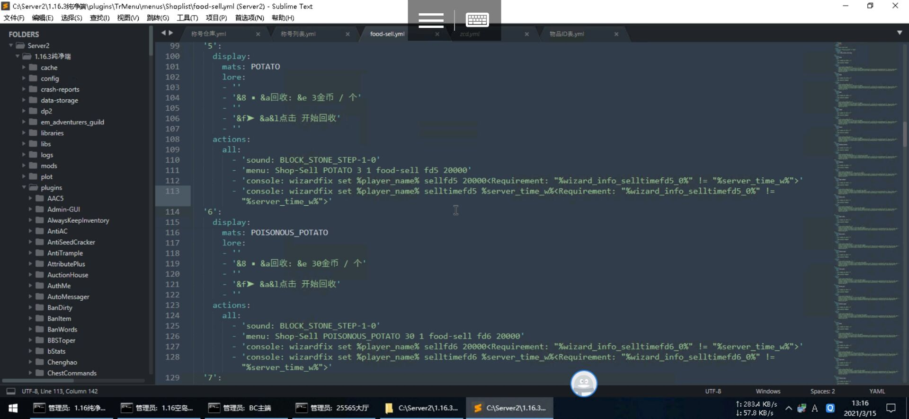Collapse the plugins folder in sidebar

24,188
